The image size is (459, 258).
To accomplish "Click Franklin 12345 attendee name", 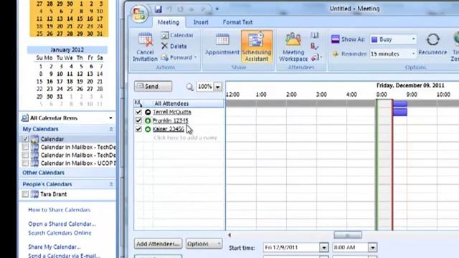I will (171, 120).
